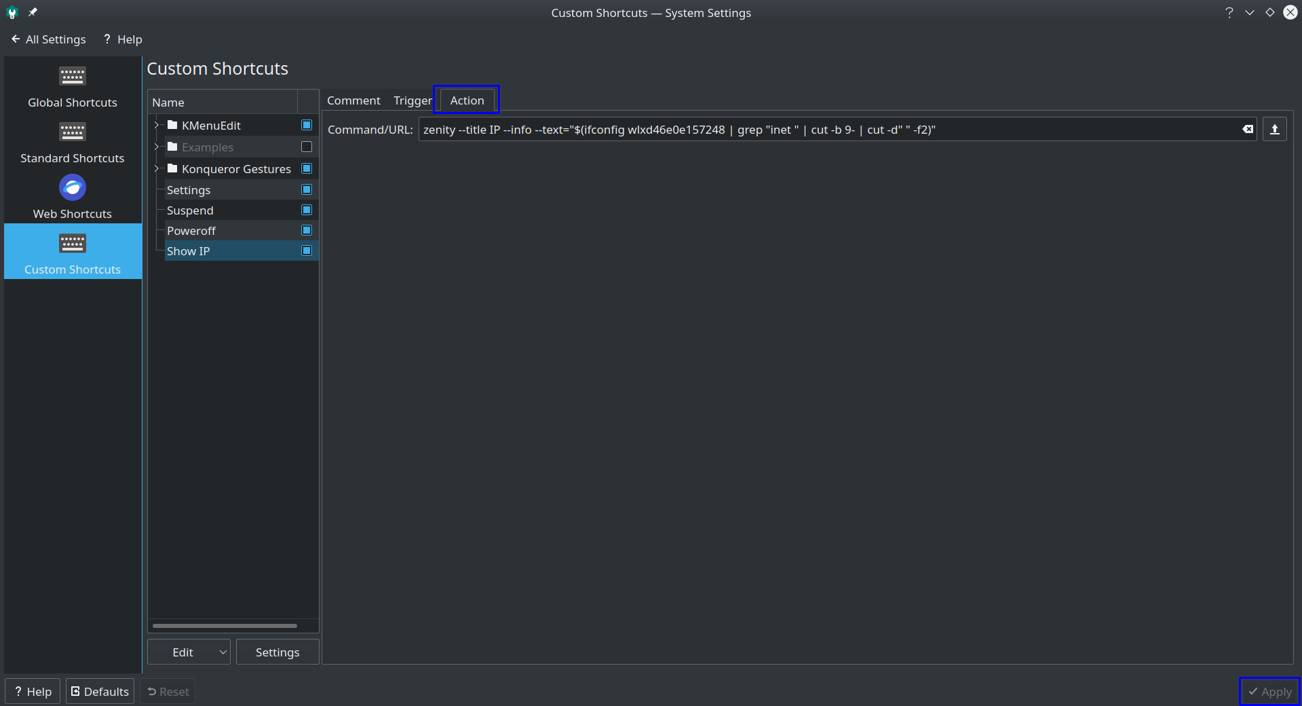Open the Trigger tab
Viewport: 1302px width, 706px height.
(x=411, y=100)
